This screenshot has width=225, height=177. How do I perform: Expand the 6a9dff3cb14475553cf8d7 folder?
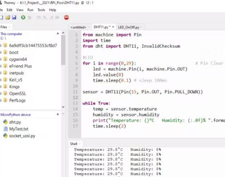[x=1, y=45]
